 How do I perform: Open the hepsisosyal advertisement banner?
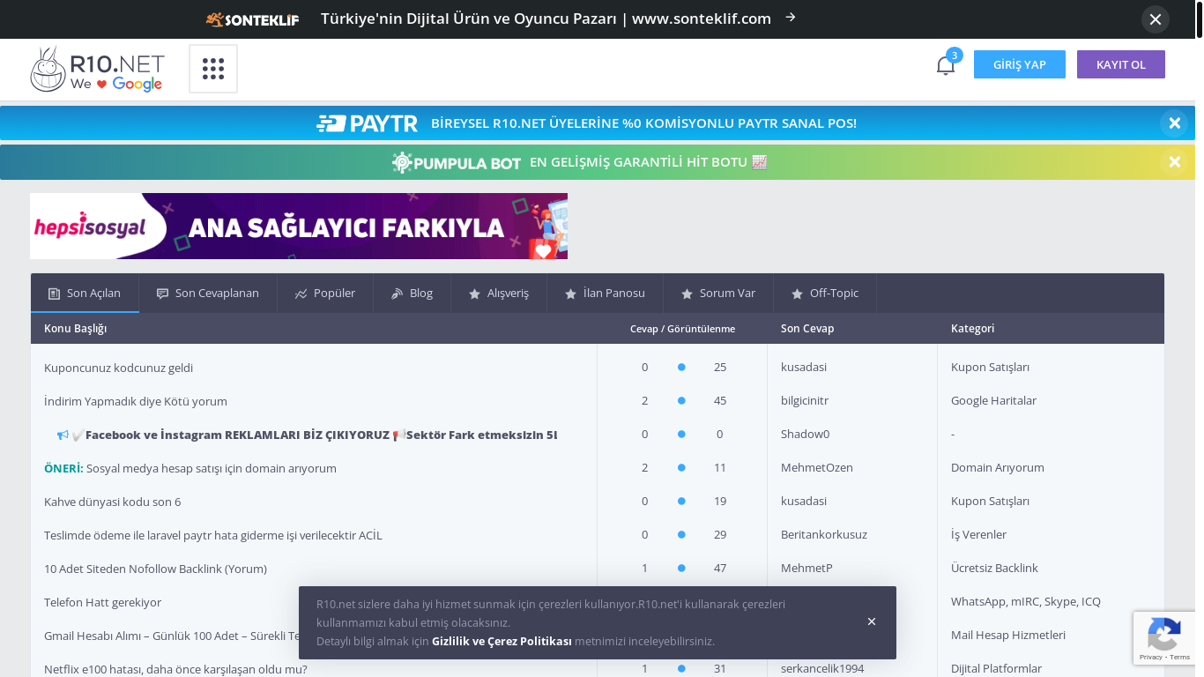click(x=299, y=226)
